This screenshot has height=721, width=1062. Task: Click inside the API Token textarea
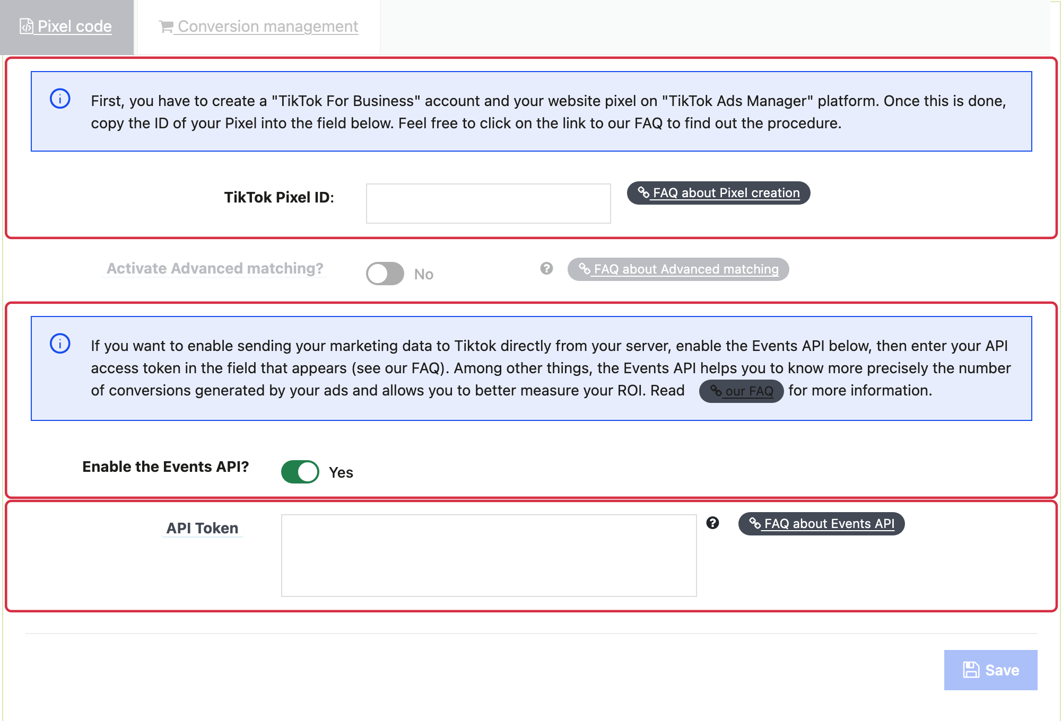point(489,556)
